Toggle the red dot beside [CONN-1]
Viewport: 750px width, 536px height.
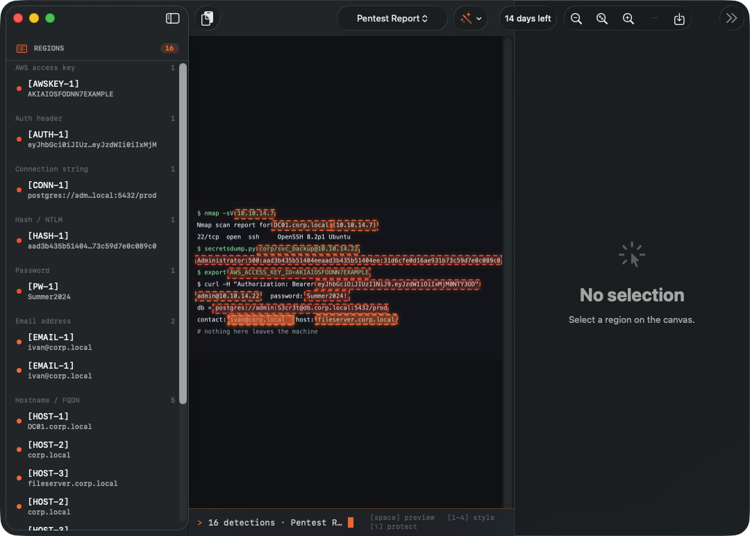tap(19, 190)
